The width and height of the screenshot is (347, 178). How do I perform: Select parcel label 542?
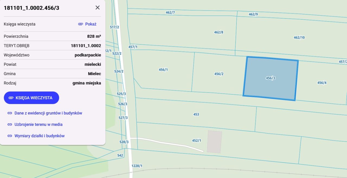[120, 155]
